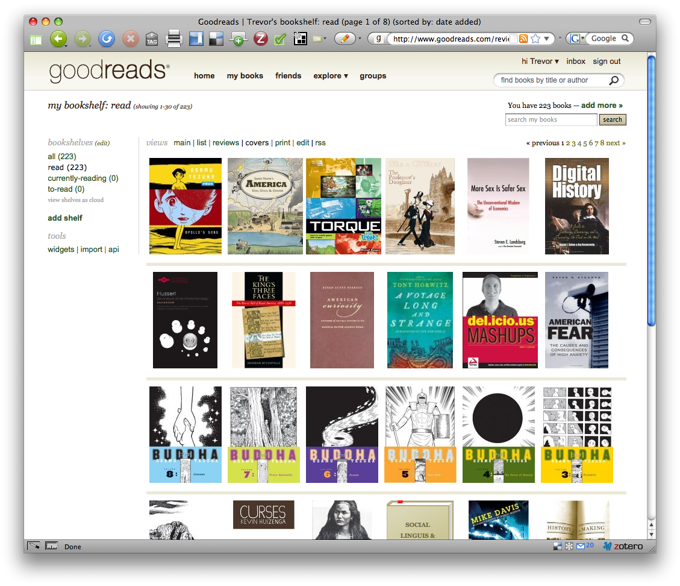Click the find books by title field

[552, 80]
